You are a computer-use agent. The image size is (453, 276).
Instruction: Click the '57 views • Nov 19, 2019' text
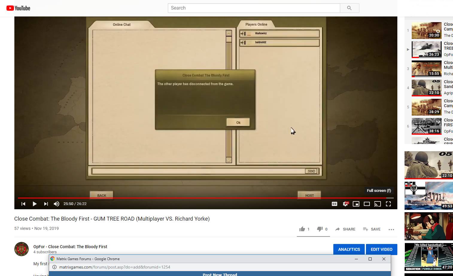37,228
